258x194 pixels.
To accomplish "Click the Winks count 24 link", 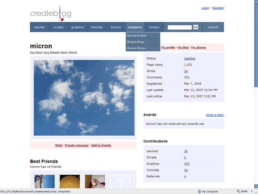I will coord(186,71).
